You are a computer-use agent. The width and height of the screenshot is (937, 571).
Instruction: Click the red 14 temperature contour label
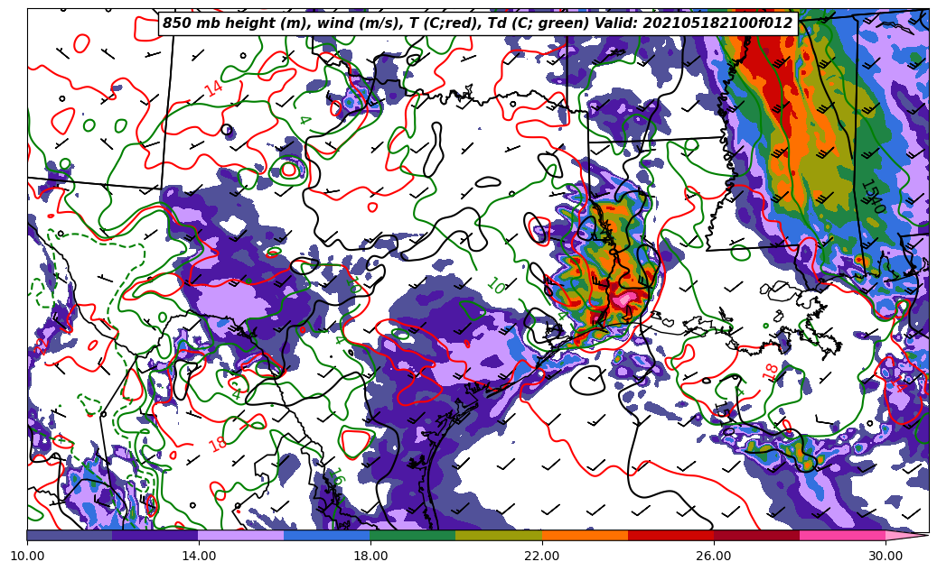(x=214, y=88)
